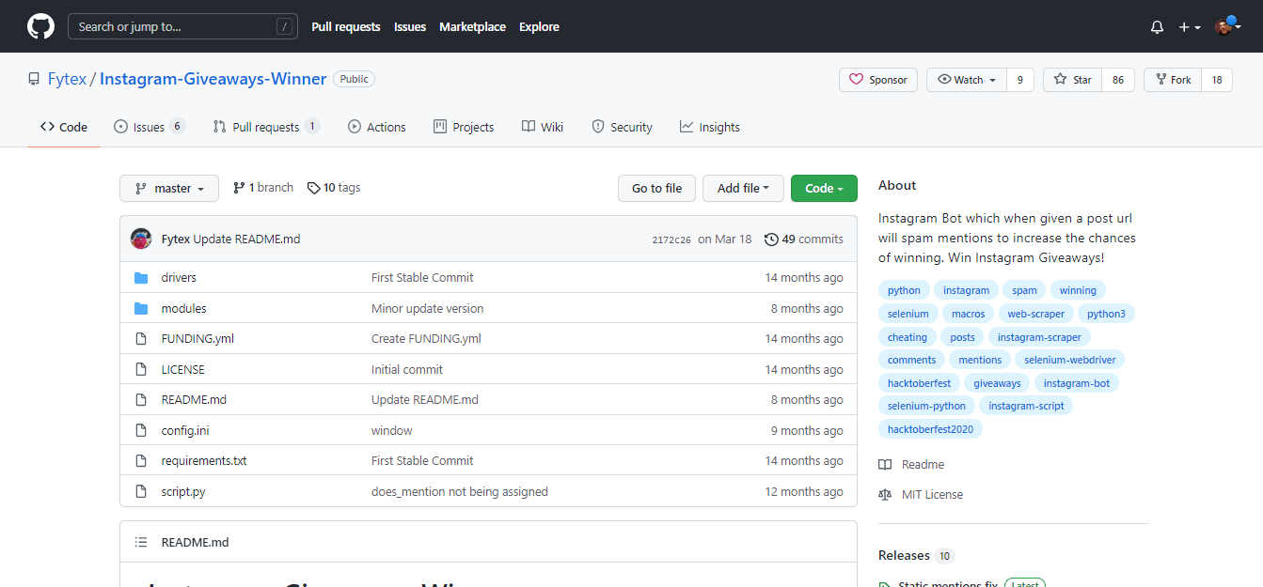Click the Go to file button
Viewport: 1263px width, 587px height.
pos(656,188)
